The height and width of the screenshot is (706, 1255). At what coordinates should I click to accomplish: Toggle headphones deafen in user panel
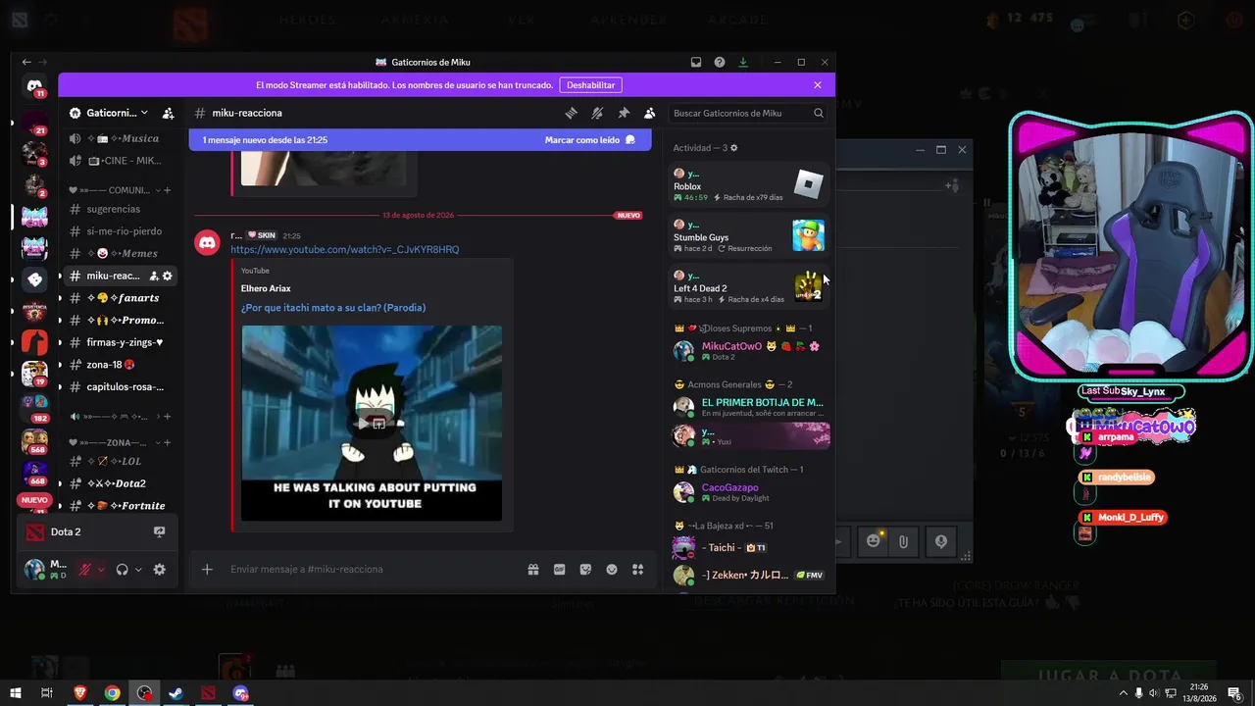click(x=123, y=569)
